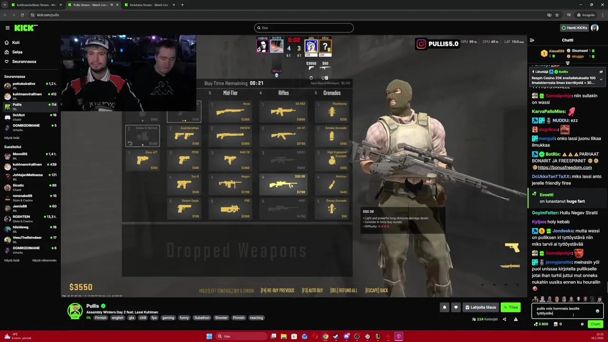Screen dimensions: 608x342
Task: Click the Lahjoita tilaus gift button
Action: (x=481, y=307)
